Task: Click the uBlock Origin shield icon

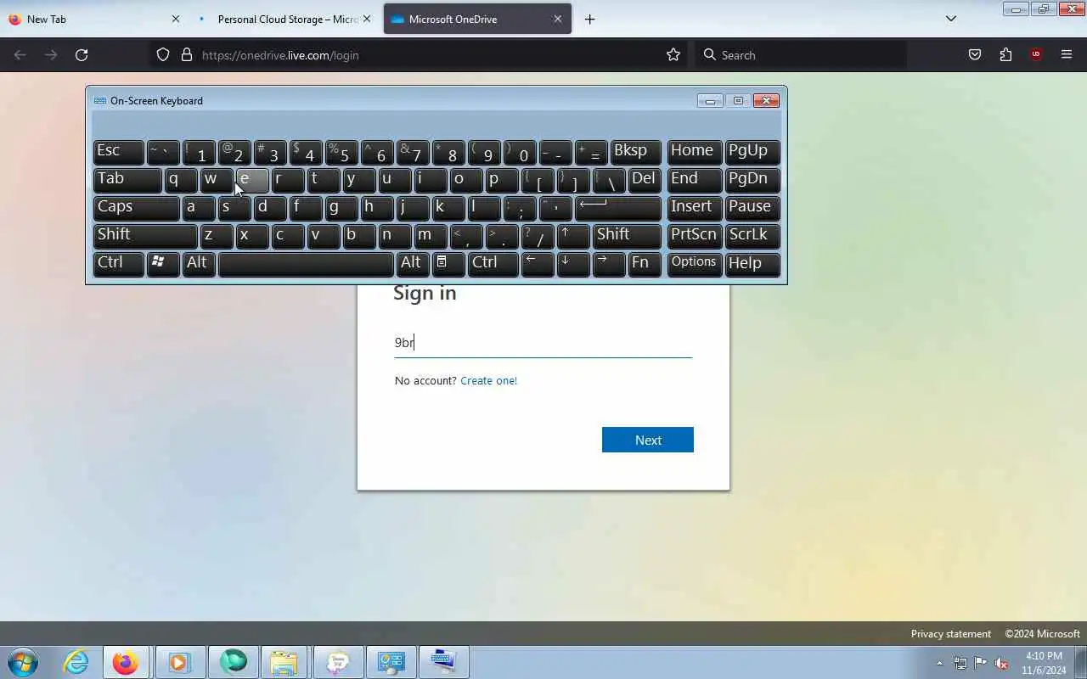Action: tap(1036, 55)
